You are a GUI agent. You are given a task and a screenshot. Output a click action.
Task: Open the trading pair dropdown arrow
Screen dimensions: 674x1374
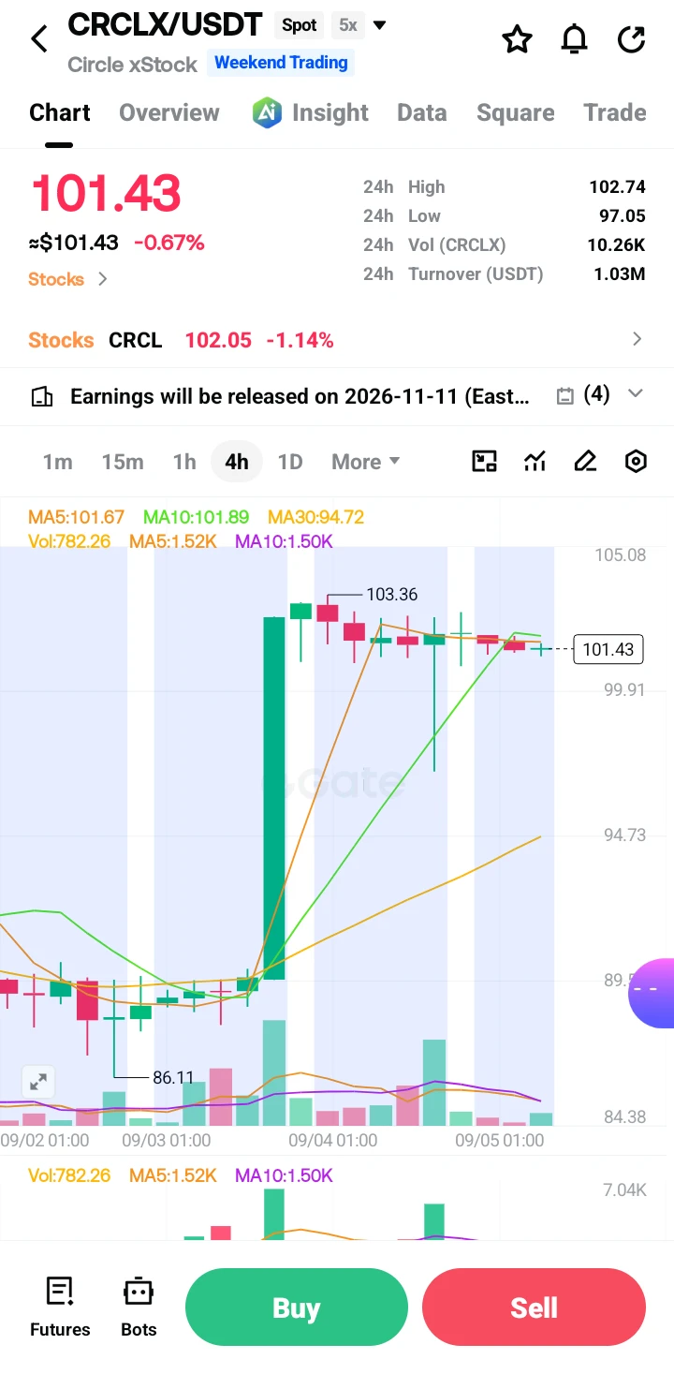pos(379,25)
